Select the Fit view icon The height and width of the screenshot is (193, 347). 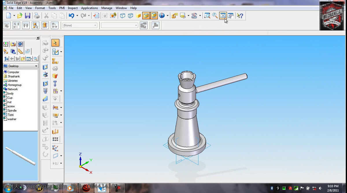(x=223, y=16)
